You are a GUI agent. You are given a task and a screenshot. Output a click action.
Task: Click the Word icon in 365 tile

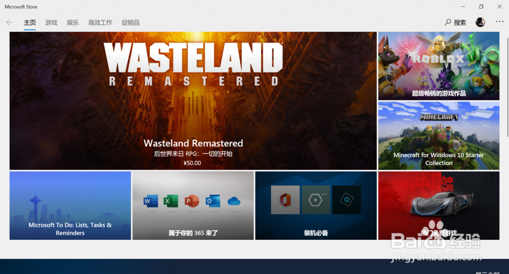[x=151, y=201]
